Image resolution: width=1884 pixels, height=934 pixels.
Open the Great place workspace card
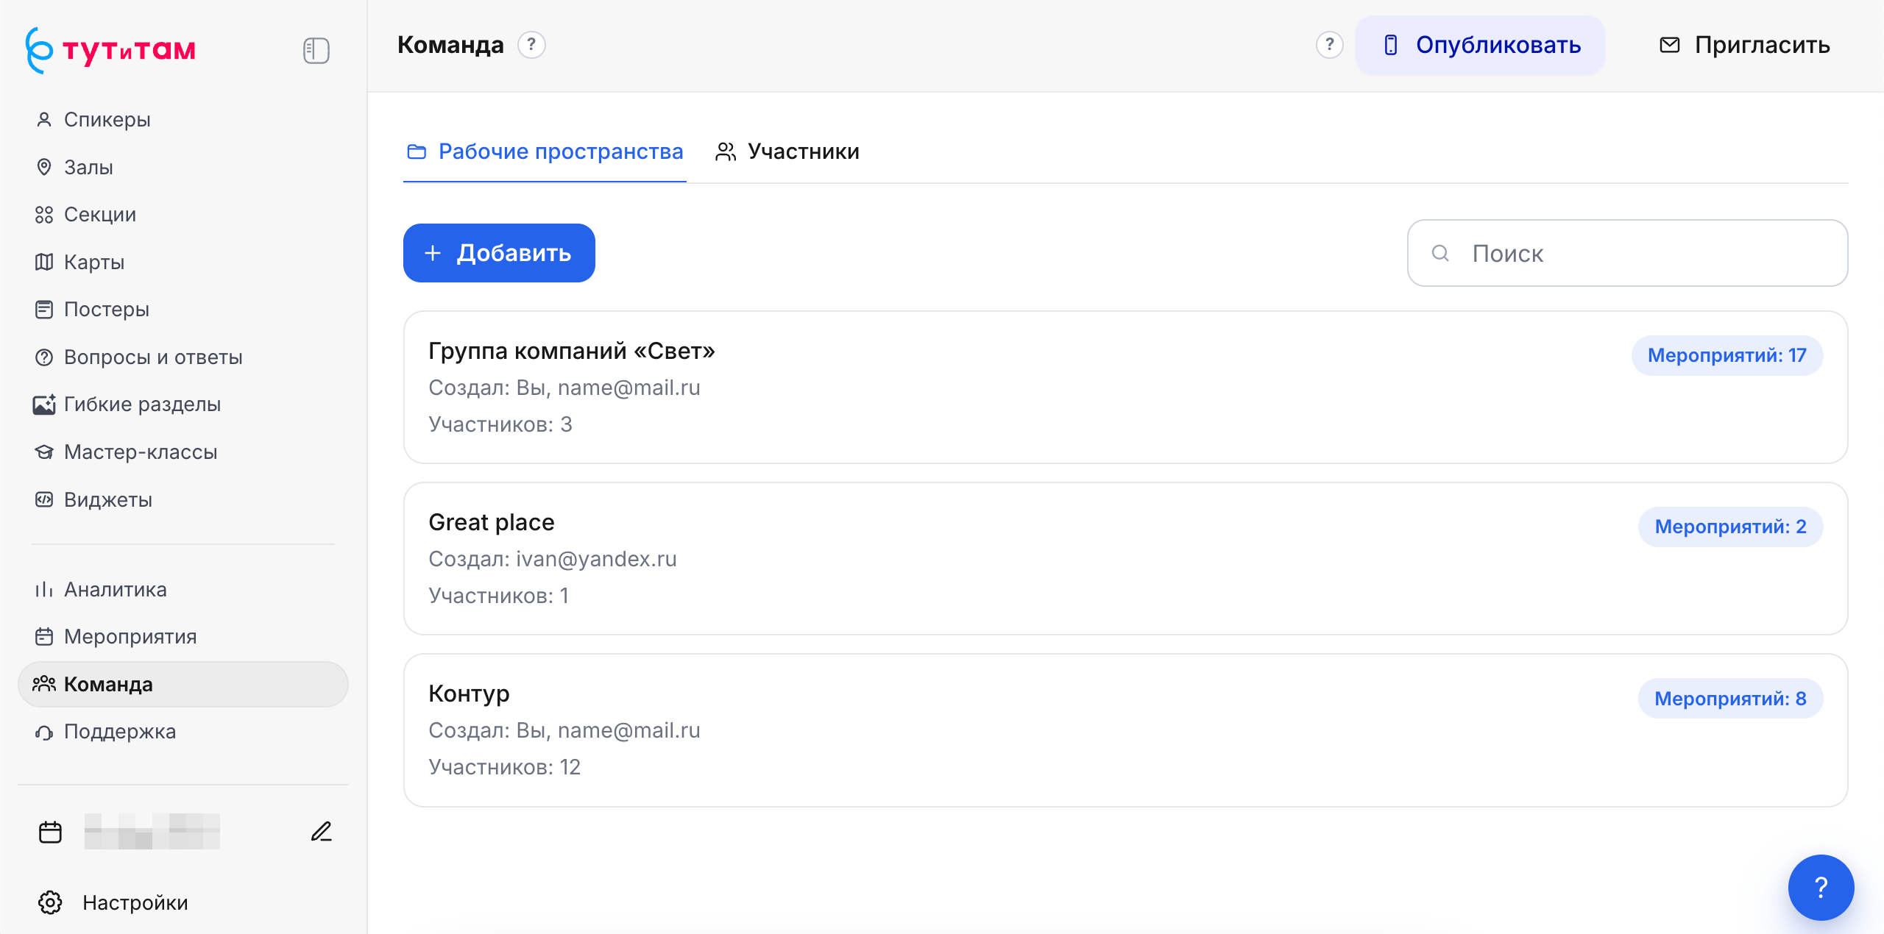point(1125,558)
